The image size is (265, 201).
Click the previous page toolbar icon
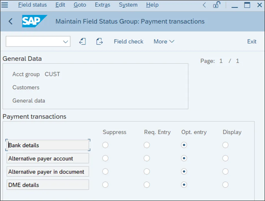(x=82, y=42)
